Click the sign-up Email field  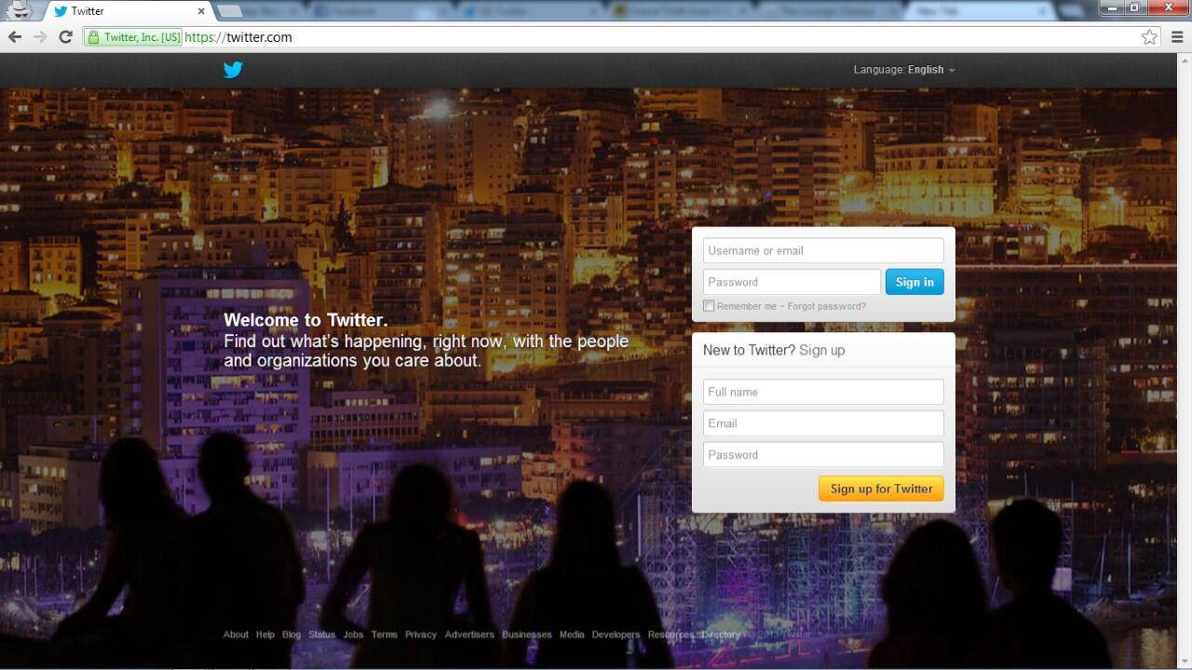(x=823, y=423)
